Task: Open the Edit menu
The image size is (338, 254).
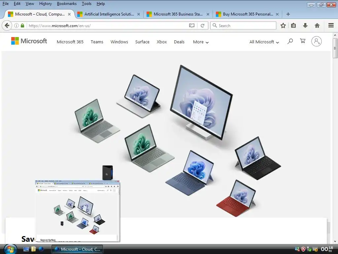Action: [x=17, y=4]
